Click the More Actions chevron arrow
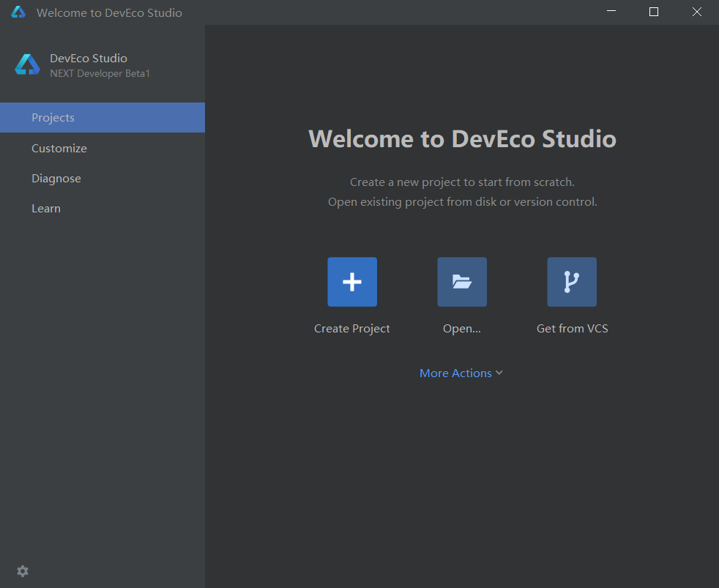Screen dimensions: 719x588 click(499, 373)
